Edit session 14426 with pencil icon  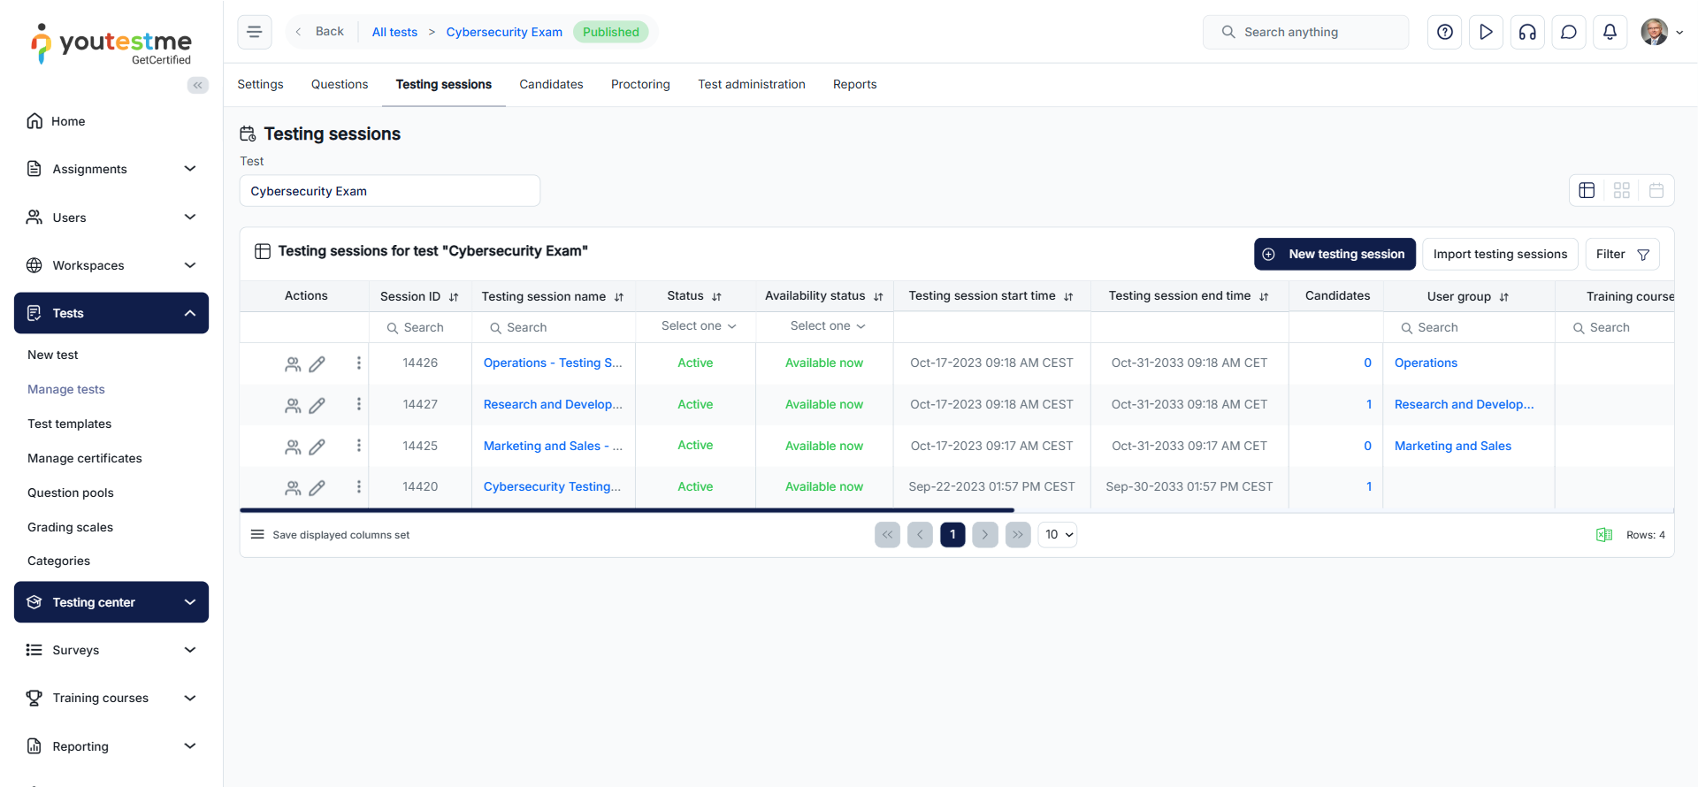(x=317, y=363)
